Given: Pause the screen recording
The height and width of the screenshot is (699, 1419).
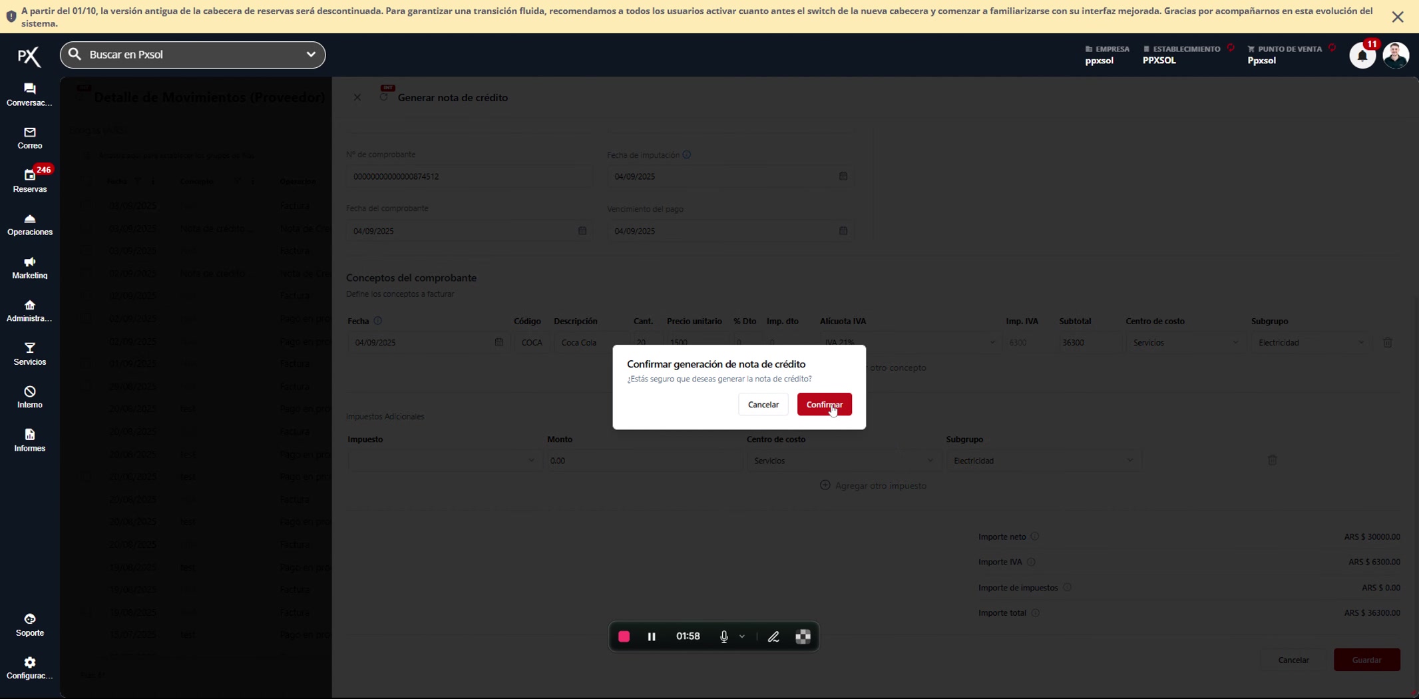Looking at the screenshot, I should point(652,636).
